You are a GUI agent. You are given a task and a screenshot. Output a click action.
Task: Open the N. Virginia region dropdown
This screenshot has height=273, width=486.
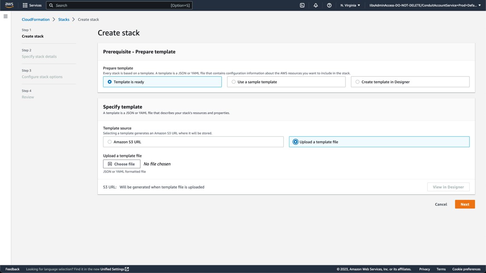(350, 5)
